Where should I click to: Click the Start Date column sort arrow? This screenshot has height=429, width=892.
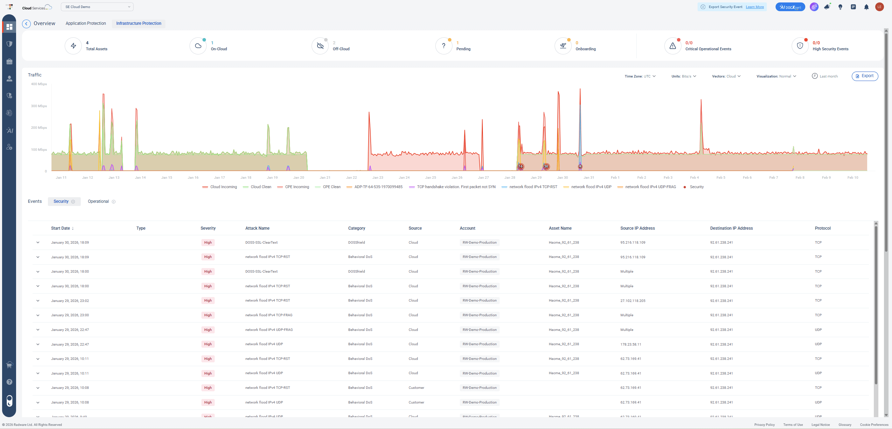(x=73, y=228)
